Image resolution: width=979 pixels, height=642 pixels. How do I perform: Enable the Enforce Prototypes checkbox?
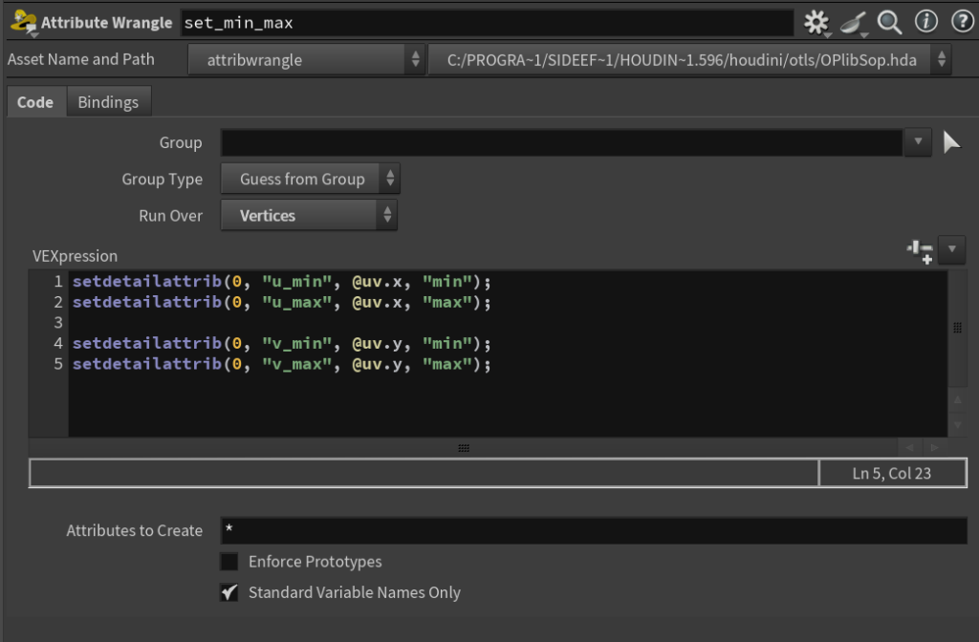pyautogui.click(x=229, y=562)
